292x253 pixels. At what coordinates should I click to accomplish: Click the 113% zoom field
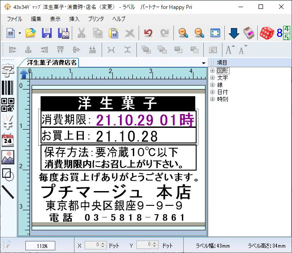[40, 246]
